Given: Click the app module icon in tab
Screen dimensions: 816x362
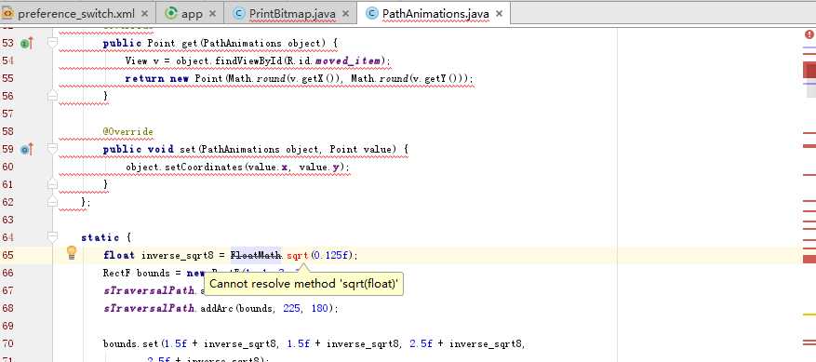Looking at the screenshot, I should pyautogui.click(x=170, y=14).
